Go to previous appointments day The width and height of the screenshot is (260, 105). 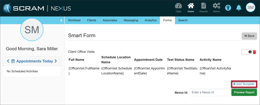point(8,61)
